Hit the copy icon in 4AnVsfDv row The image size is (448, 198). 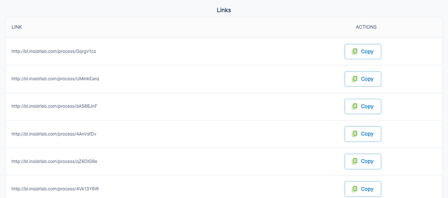(355, 134)
